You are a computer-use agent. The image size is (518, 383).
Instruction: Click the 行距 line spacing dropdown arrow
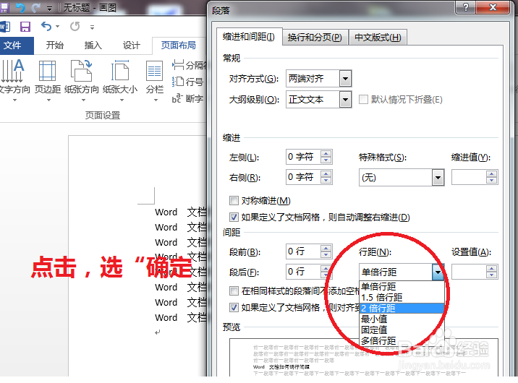pos(438,272)
